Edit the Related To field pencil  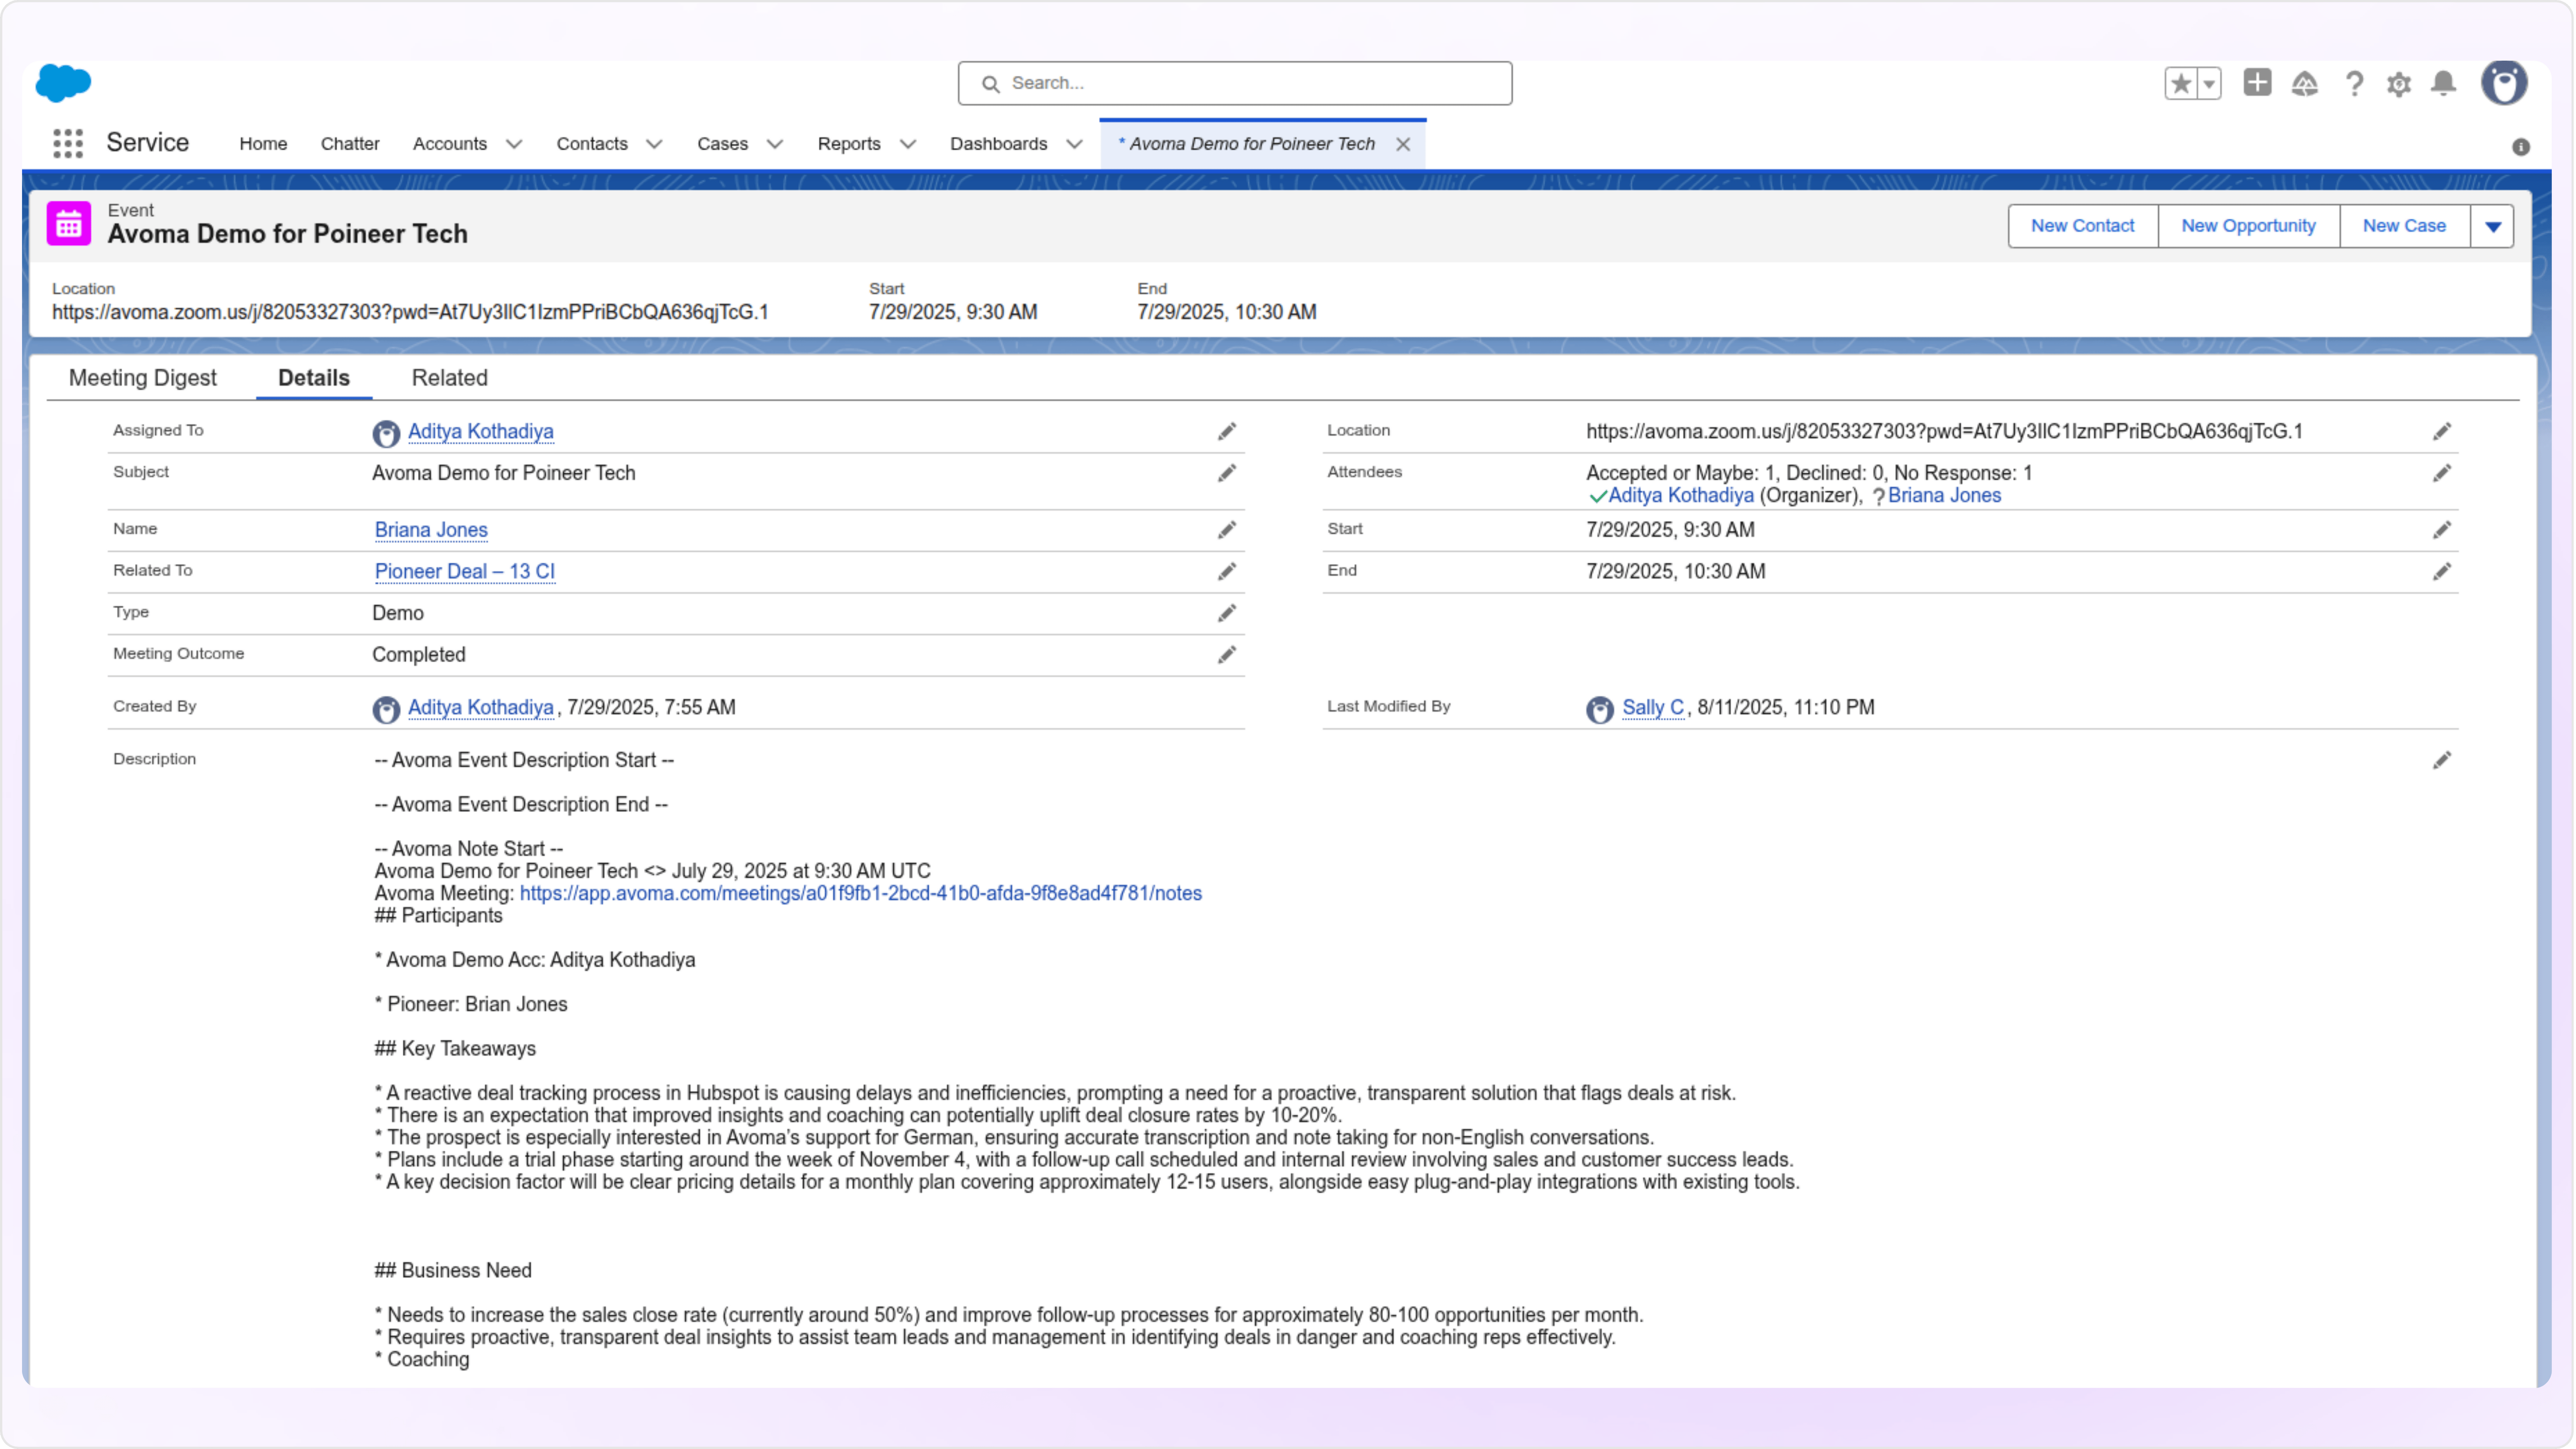[1227, 572]
